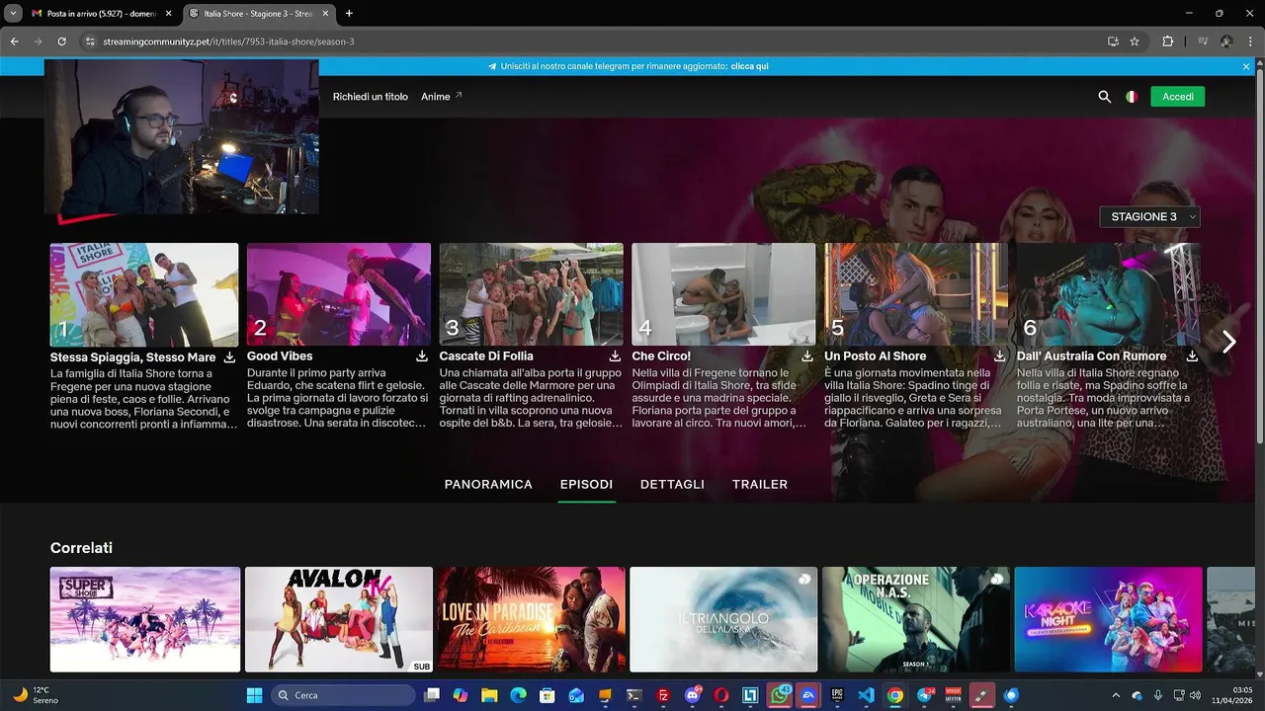Open the Windows Start menu
This screenshot has width=1265, height=711.
point(254,695)
